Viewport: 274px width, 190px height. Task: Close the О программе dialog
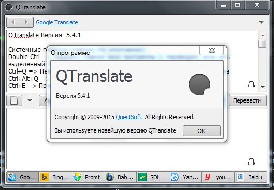(x=212, y=50)
